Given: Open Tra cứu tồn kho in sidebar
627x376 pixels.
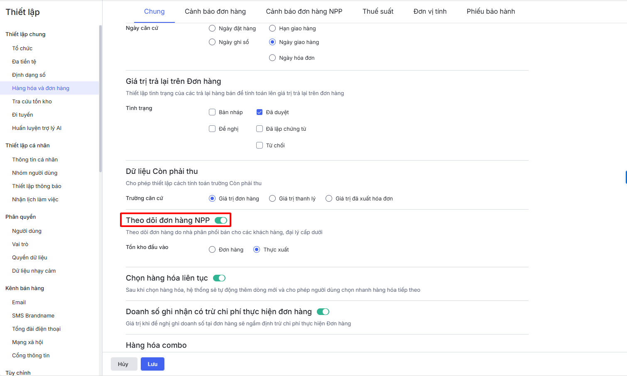Looking at the screenshot, I should click(x=32, y=101).
